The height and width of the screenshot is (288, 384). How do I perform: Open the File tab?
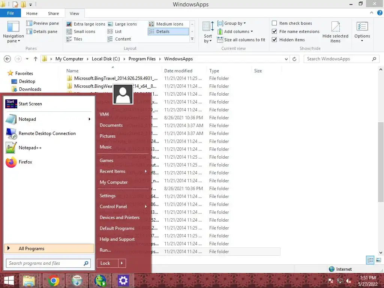point(10,13)
